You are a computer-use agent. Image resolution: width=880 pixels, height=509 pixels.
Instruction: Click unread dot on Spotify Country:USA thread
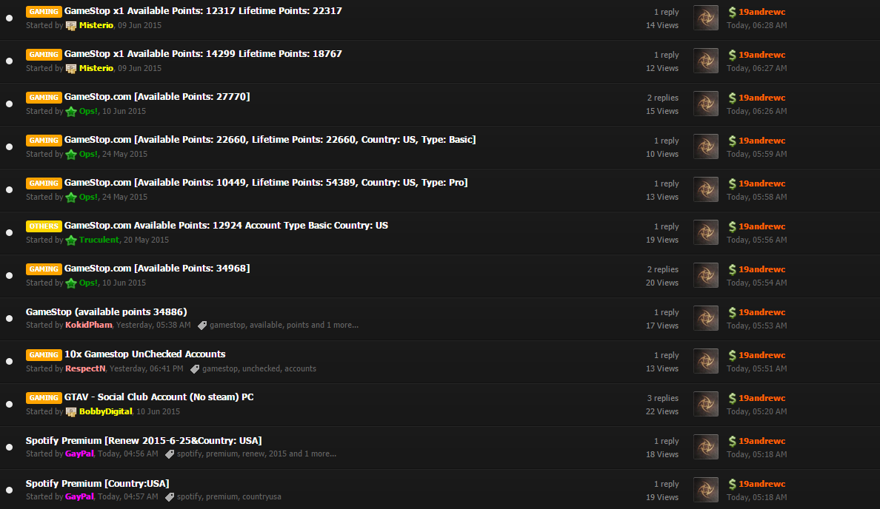pos(9,490)
